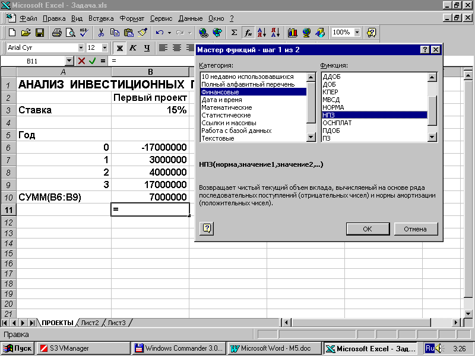Screen dimensions: 475x356
Task: Click the function list scrollbar thumb
Action: click(432, 110)
